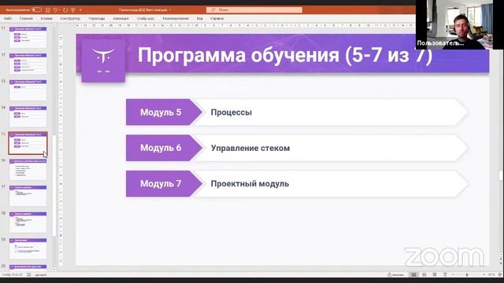Click the Undo arrow icon
This screenshot has height=283, width=504.
pyautogui.click(x=55, y=10)
